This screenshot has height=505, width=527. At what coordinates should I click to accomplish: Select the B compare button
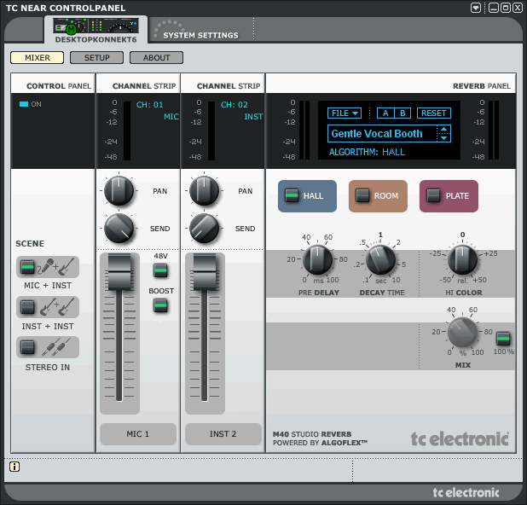click(402, 113)
